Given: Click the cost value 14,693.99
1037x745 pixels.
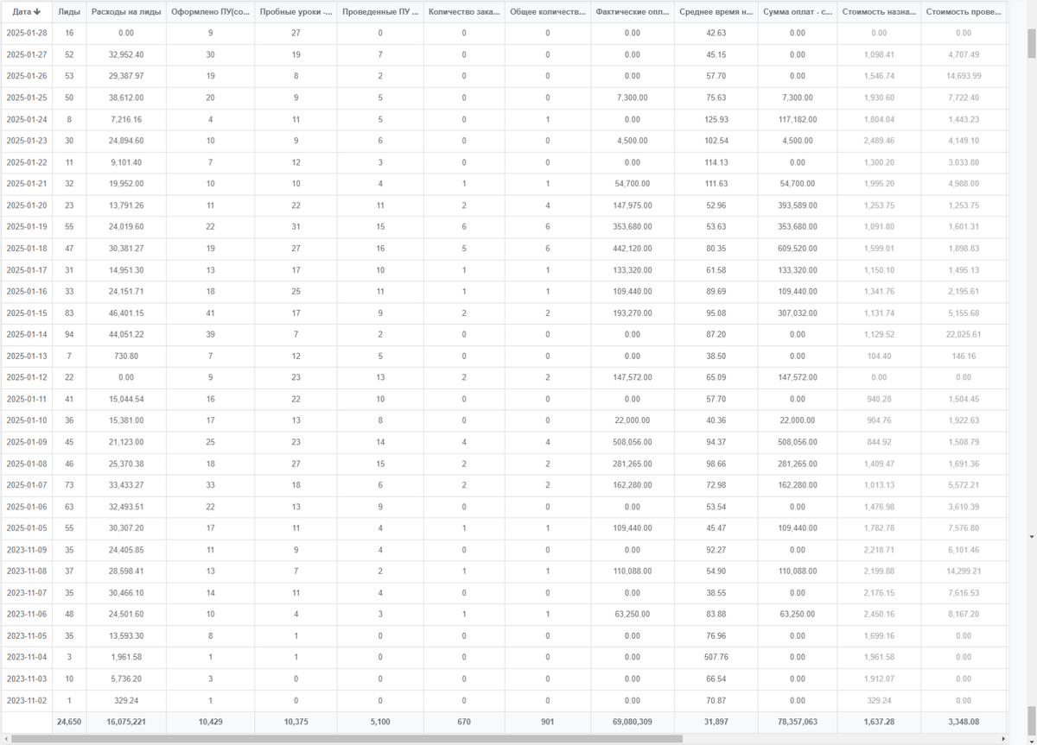Looking at the screenshot, I should tap(964, 76).
